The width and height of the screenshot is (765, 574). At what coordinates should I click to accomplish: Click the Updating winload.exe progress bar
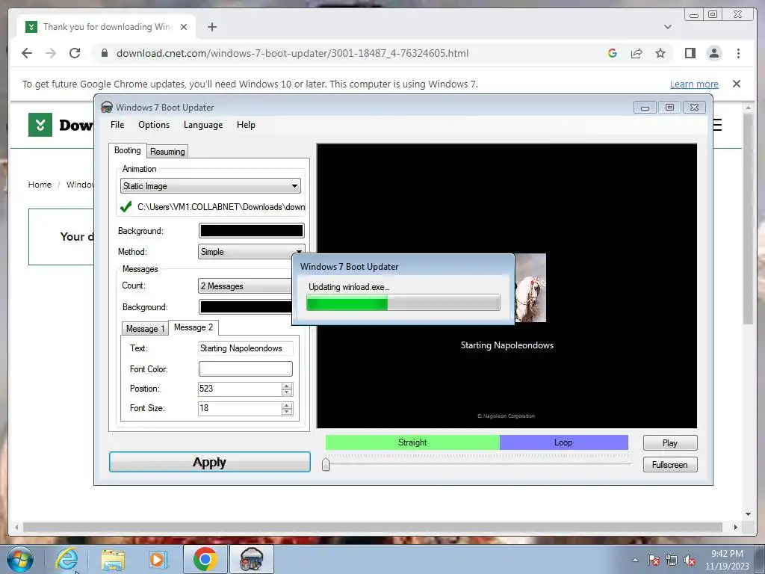click(403, 303)
